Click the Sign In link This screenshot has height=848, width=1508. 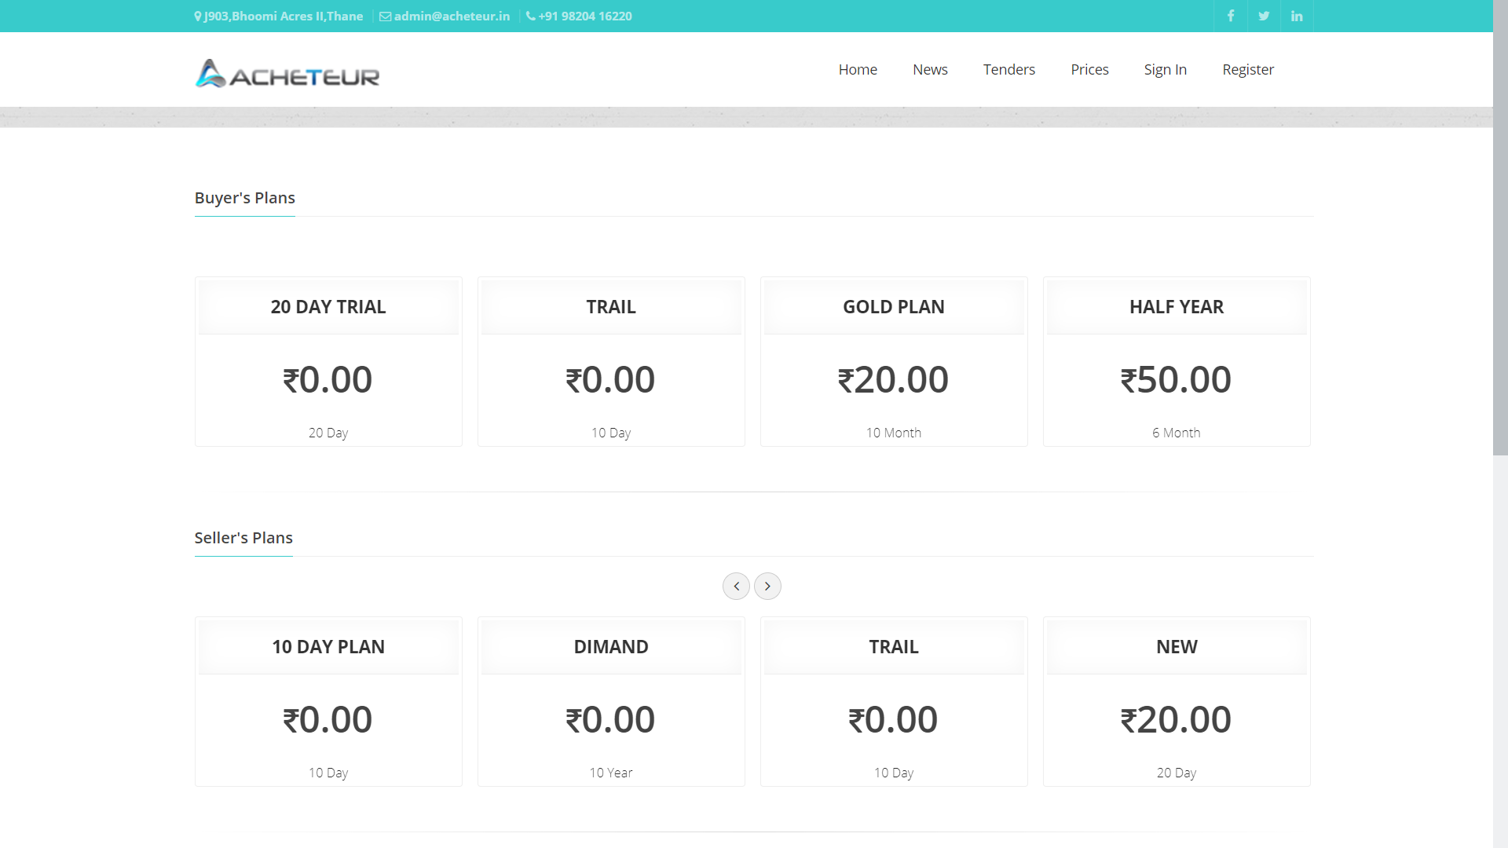pyautogui.click(x=1165, y=69)
